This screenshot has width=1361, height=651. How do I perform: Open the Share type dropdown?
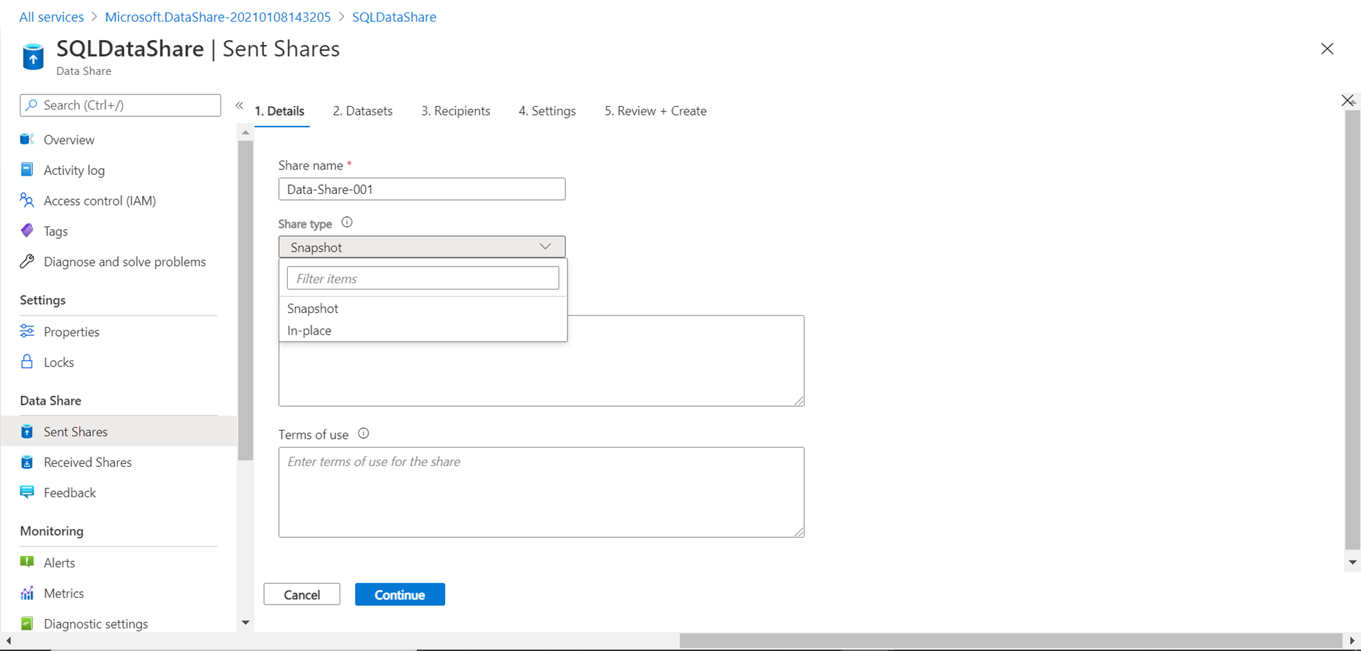(422, 247)
